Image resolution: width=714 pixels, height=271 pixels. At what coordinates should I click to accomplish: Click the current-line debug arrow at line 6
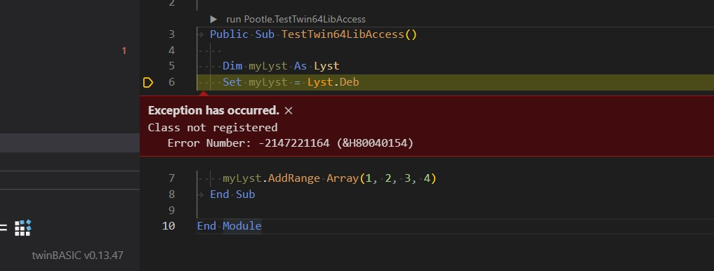coord(147,82)
